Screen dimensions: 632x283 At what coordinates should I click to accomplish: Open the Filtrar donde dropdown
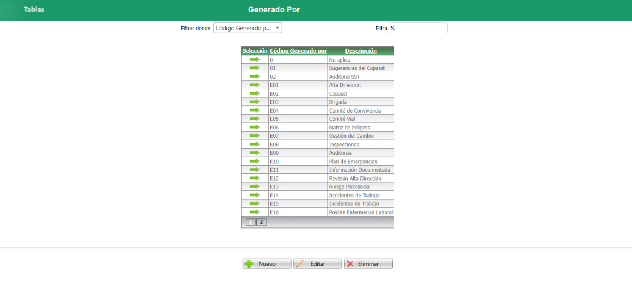(x=248, y=28)
